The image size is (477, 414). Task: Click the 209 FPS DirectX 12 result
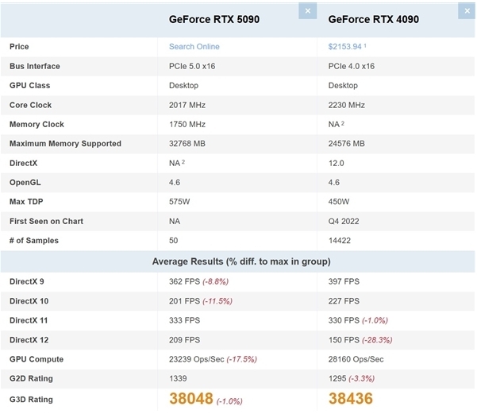click(184, 339)
